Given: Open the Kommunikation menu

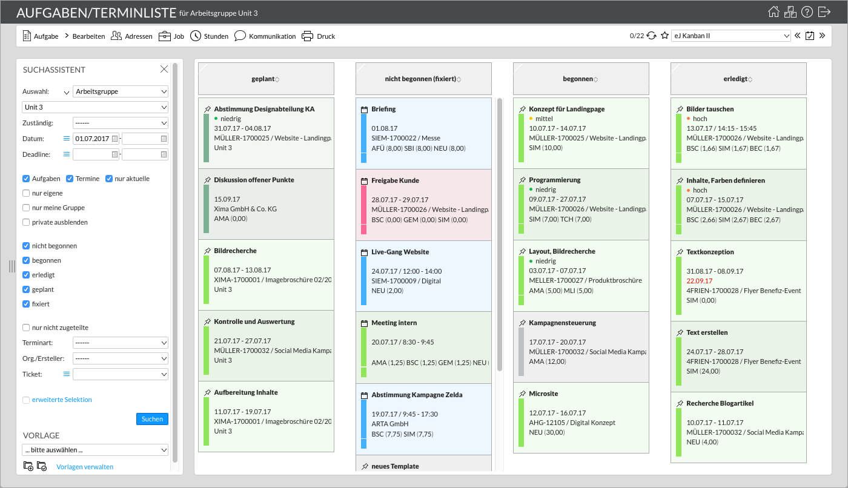Looking at the screenshot, I should (265, 36).
